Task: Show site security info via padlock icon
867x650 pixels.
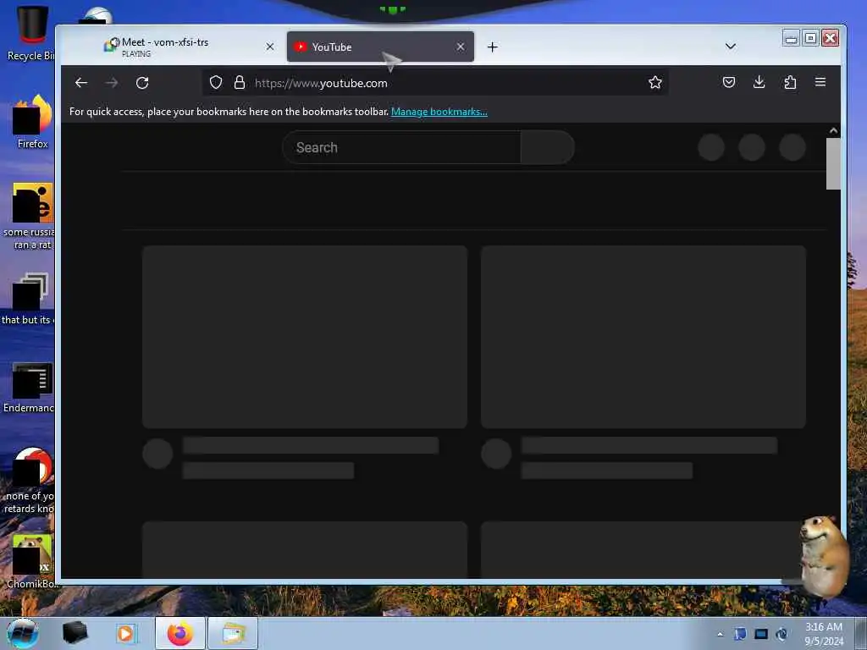Action: tap(240, 83)
